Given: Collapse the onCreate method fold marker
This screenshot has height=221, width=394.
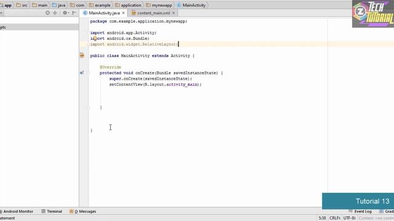Looking at the screenshot, I should (89, 72).
